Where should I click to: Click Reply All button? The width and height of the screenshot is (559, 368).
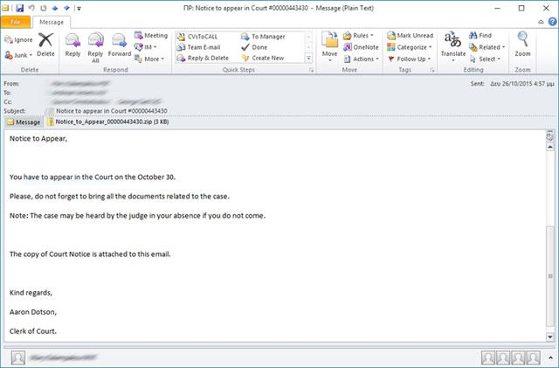click(x=95, y=47)
